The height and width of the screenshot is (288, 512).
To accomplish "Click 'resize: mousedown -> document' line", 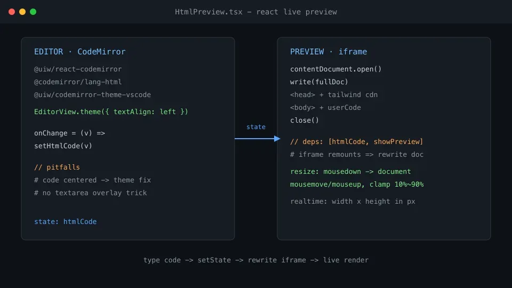I will coord(350,171).
